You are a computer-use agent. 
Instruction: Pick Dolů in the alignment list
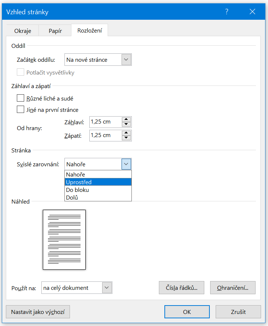coord(98,198)
